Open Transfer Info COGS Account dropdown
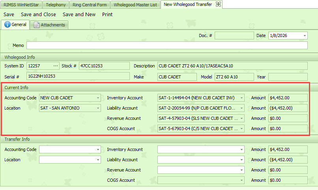This screenshot has width=318, height=190. click(x=241, y=180)
